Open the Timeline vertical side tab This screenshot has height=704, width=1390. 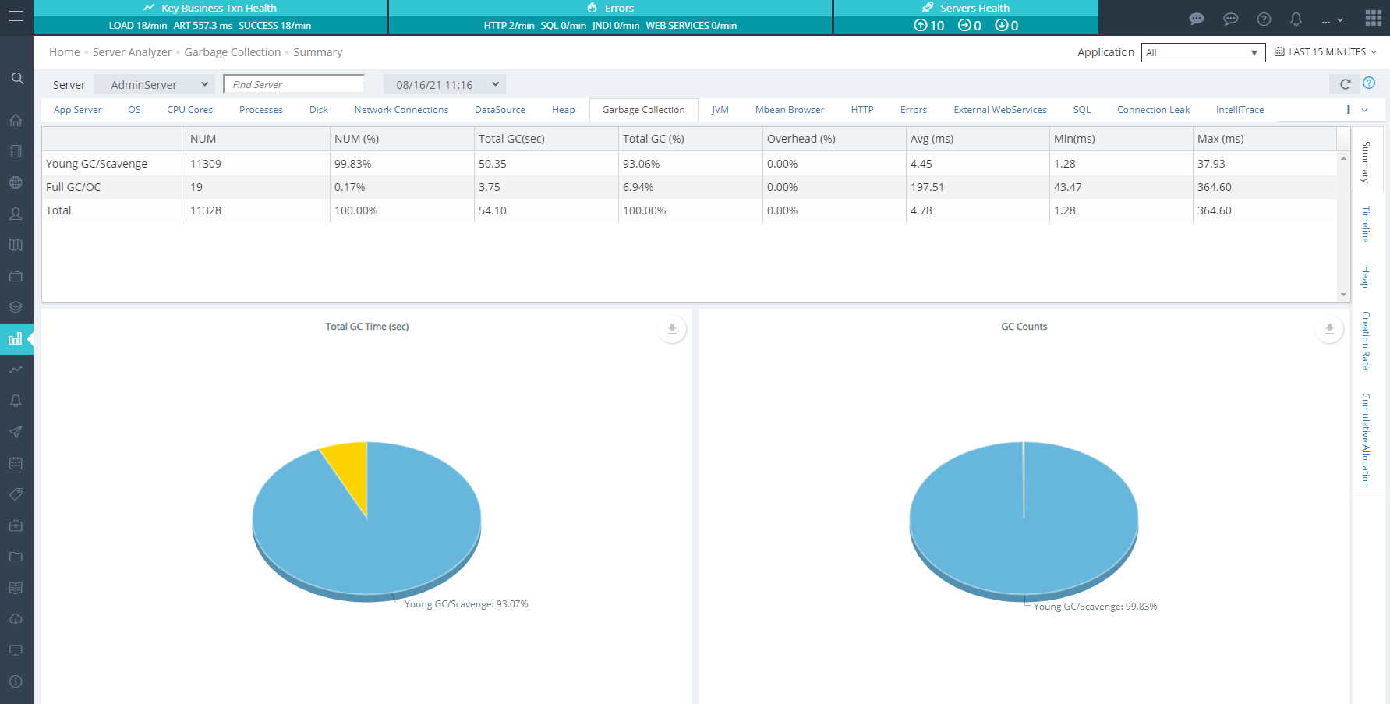pyautogui.click(x=1366, y=225)
